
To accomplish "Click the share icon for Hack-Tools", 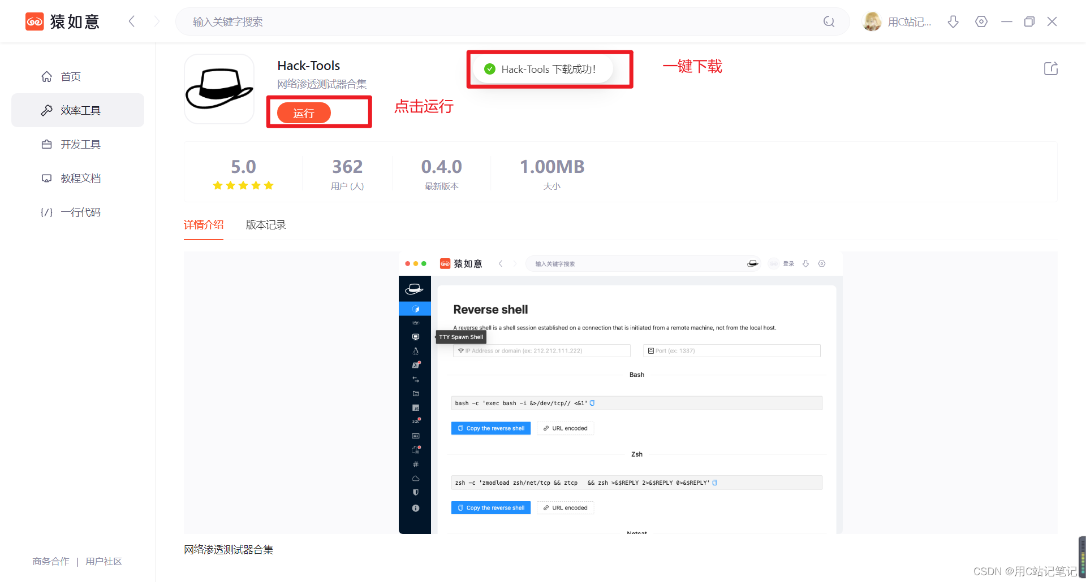I will (x=1050, y=68).
